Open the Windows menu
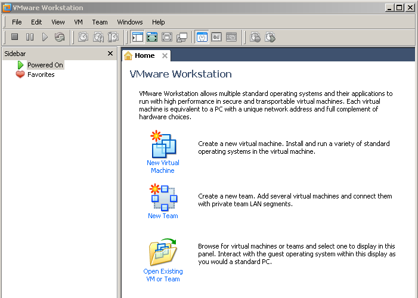The image size is (418, 298). 129,22
